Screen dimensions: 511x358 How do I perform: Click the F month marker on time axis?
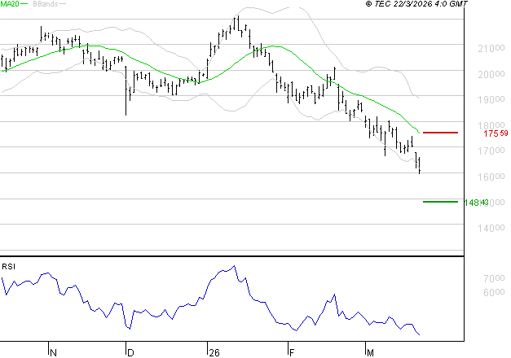[292, 352]
